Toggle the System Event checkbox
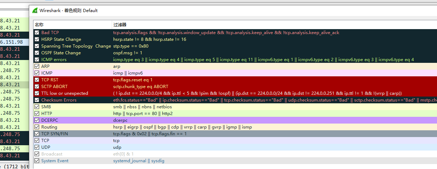437x169 pixels. click(37, 161)
